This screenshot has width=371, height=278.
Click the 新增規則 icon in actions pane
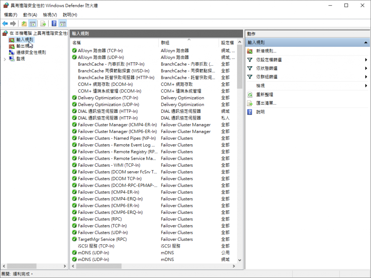[x=250, y=51]
